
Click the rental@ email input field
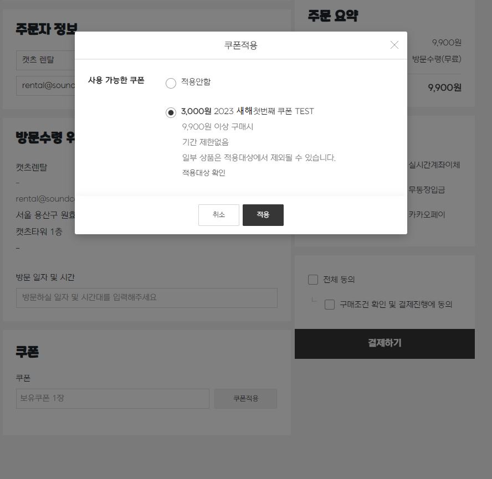coord(45,85)
